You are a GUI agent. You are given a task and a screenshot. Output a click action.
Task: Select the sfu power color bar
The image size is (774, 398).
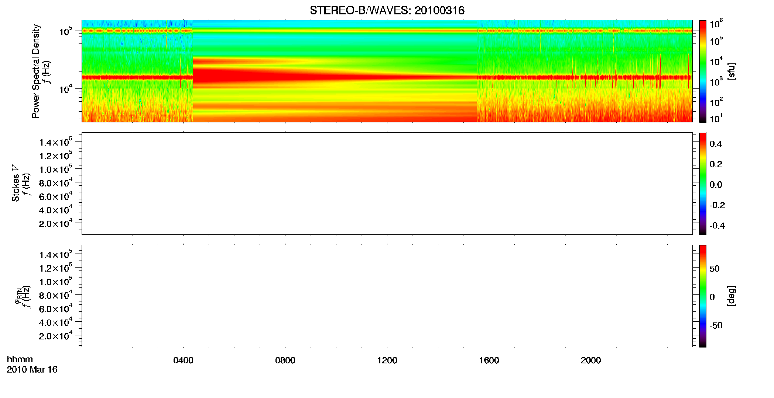pyautogui.click(x=703, y=71)
